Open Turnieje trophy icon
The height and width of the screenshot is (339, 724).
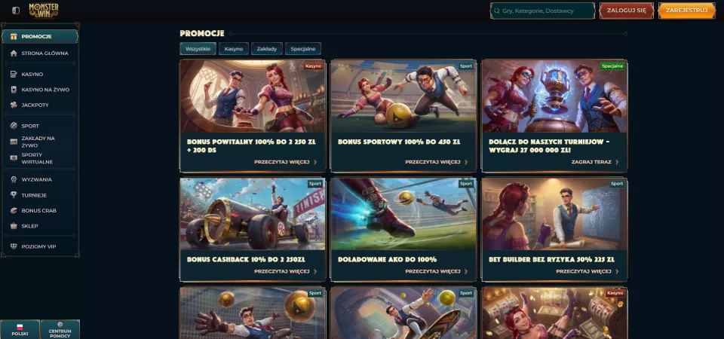pyautogui.click(x=14, y=195)
